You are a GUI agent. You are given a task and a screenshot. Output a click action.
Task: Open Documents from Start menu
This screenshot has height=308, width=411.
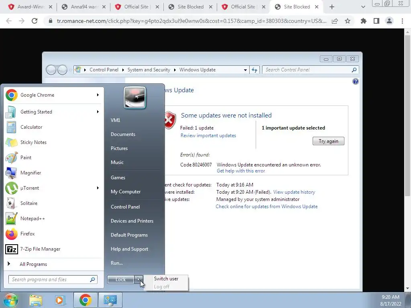click(x=123, y=134)
